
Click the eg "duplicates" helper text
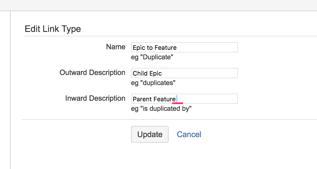pos(153,83)
